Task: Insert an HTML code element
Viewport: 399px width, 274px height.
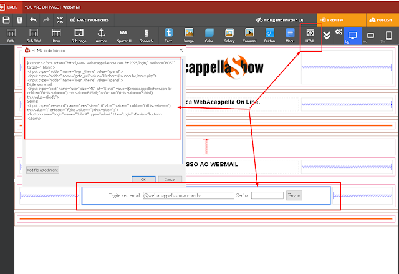Action: click(310, 36)
